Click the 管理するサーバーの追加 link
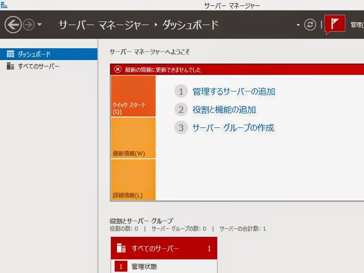The height and width of the screenshot is (273, 364). (x=234, y=91)
